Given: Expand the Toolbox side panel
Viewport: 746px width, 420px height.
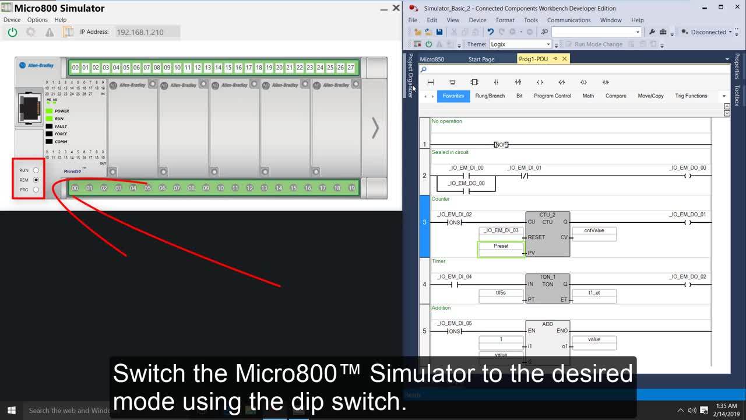Looking at the screenshot, I should [x=737, y=96].
